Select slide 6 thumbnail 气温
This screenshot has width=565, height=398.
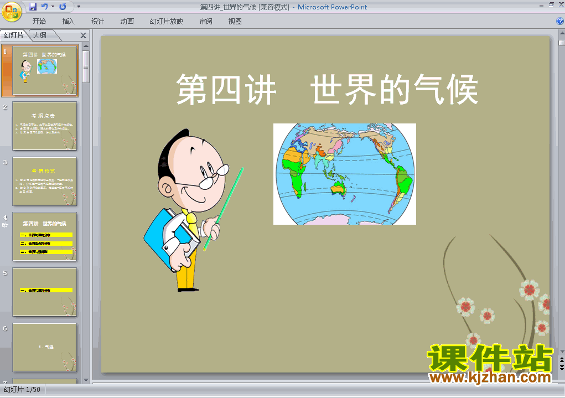pos(45,347)
